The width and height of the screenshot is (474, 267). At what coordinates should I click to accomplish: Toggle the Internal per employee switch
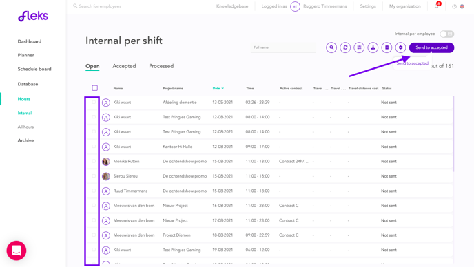[x=447, y=34]
